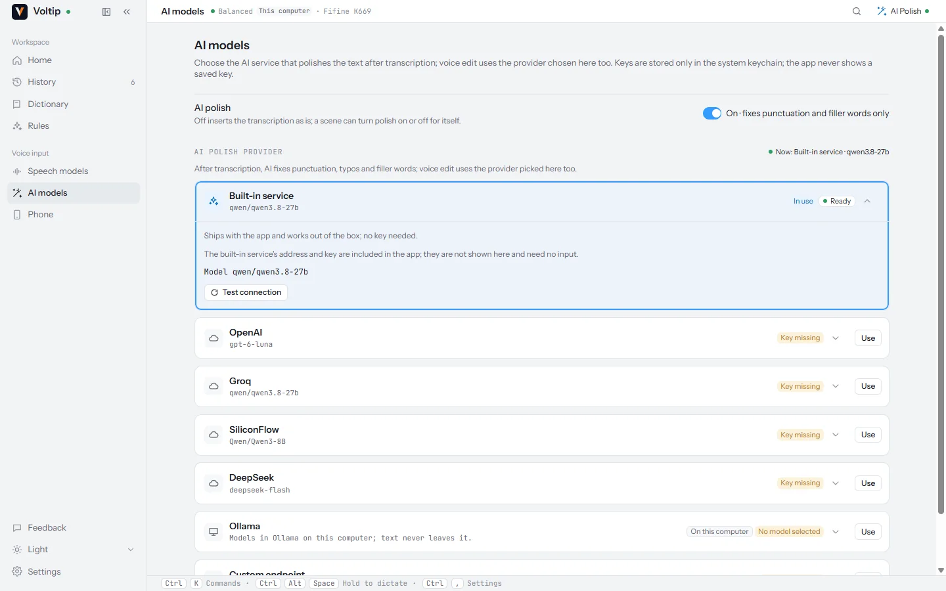Viewport: 946px width, 591px height.
Task: Open Feedback from sidebar
Action: [74, 528]
